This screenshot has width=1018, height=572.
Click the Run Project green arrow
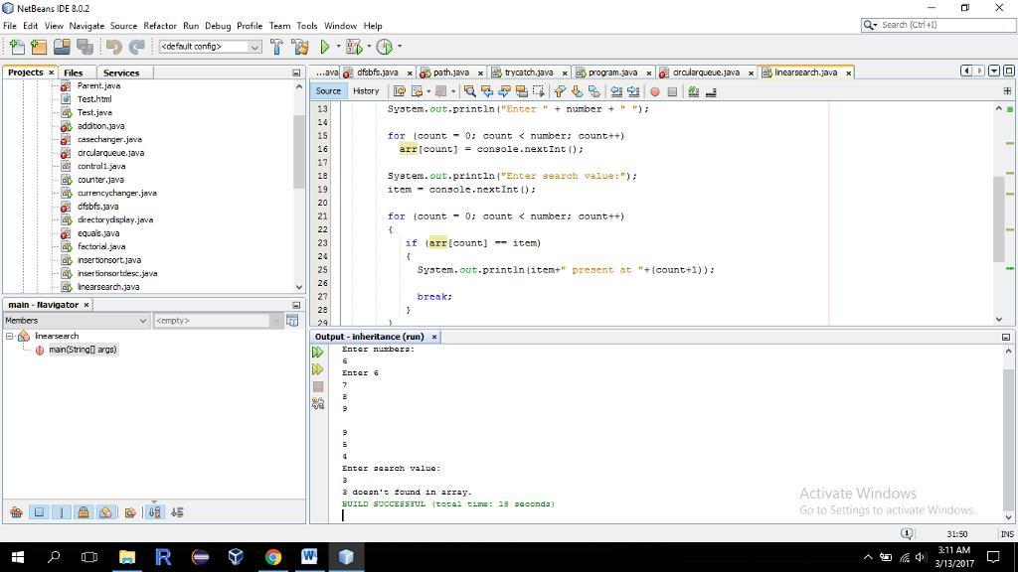324,47
